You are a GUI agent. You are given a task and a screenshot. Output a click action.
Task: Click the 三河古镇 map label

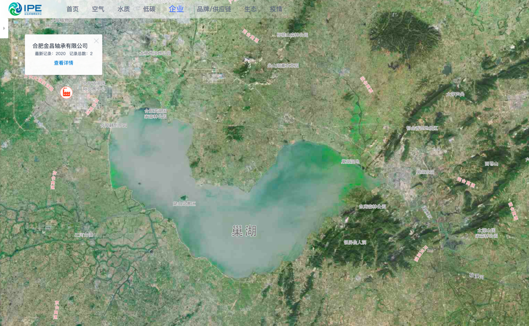click(83, 234)
